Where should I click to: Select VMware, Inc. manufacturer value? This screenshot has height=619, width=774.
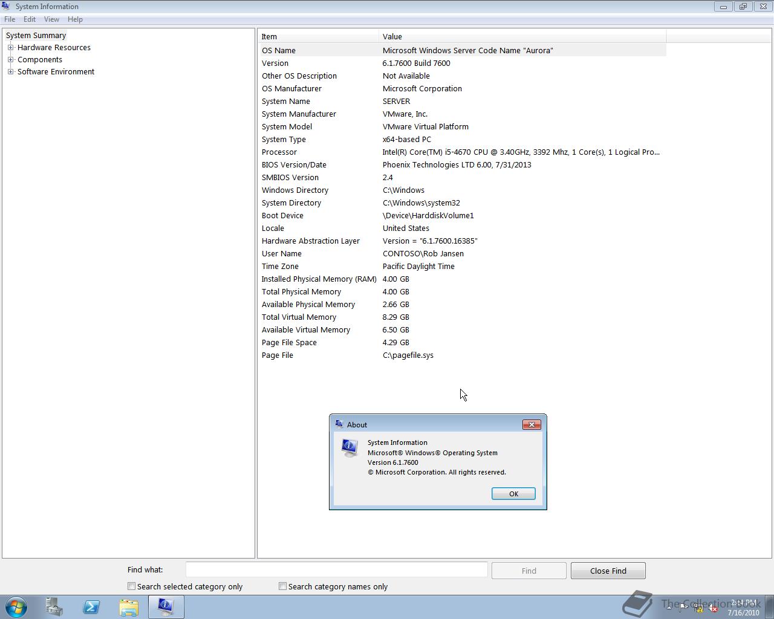click(405, 114)
